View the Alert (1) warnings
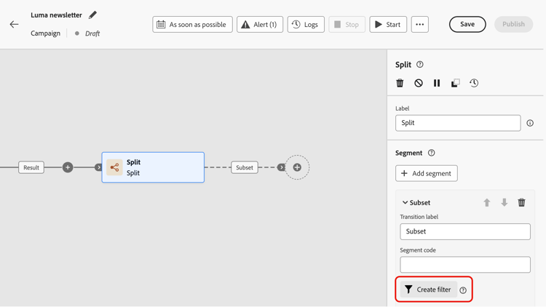 (260, 25)
